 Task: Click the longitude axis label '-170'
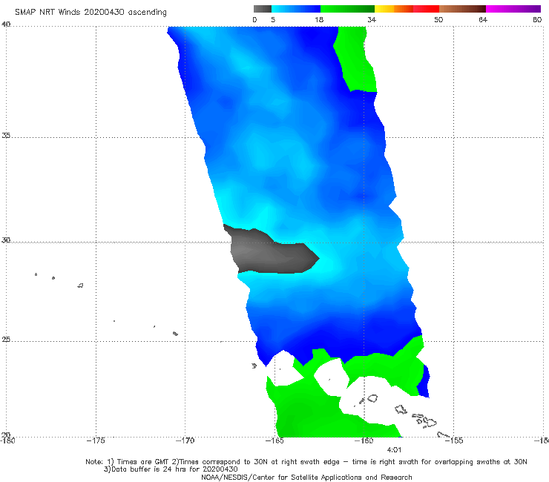[185, 440]
